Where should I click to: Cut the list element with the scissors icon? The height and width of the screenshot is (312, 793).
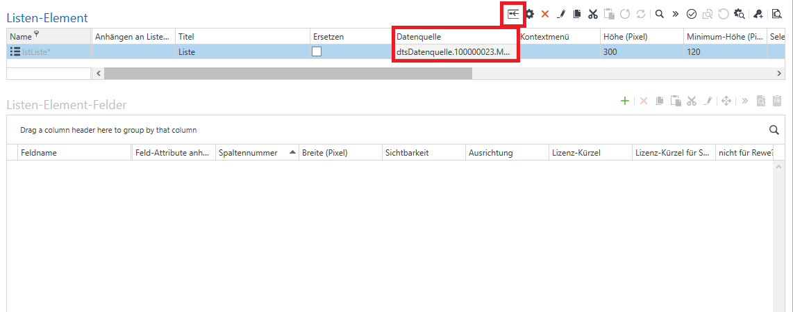[592, 14]
